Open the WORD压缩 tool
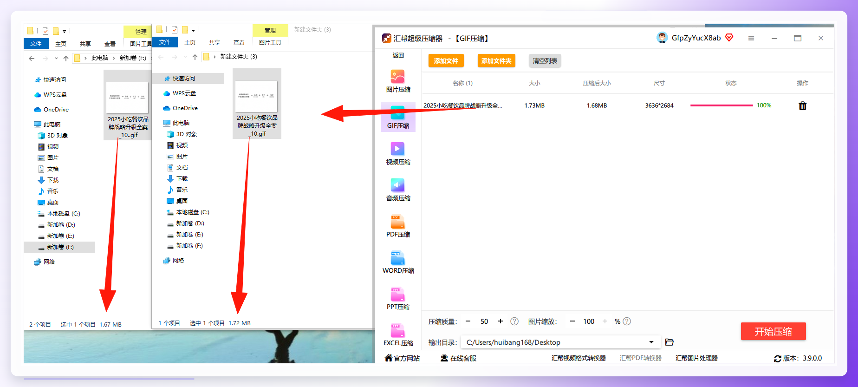Image resolution: width=858 pixels, height=387 pixels. (x=398, y=262)
